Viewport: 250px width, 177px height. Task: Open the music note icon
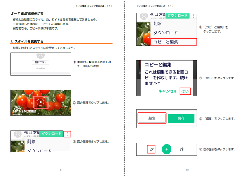[181, 149]
